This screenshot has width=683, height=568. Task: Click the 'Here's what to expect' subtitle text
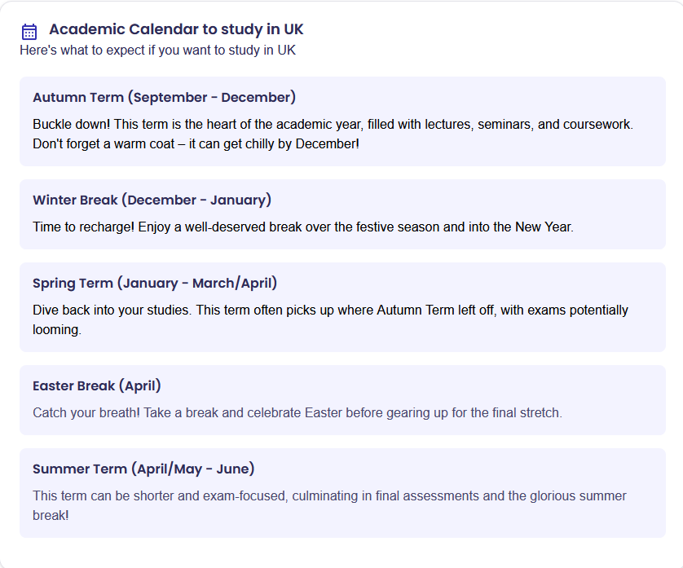pyautogui.click(x=157, y=50)
